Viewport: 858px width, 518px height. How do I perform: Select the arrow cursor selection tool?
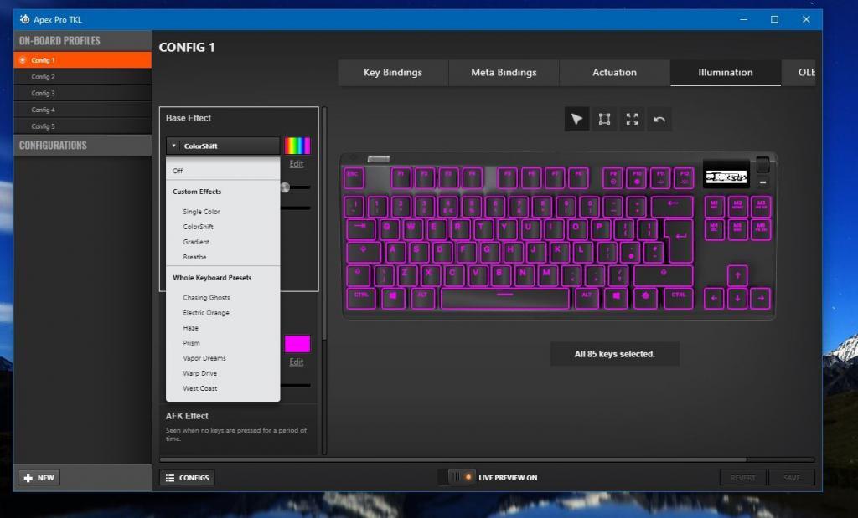[x=576, y=120]
